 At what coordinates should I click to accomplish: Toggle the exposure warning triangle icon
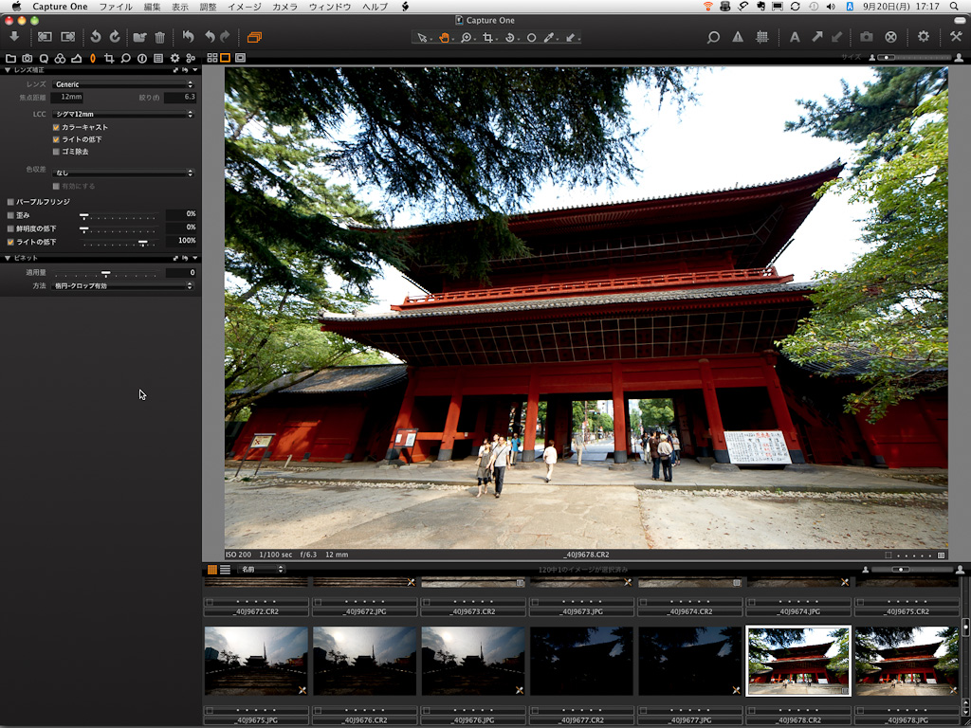[x=738, y=37]
